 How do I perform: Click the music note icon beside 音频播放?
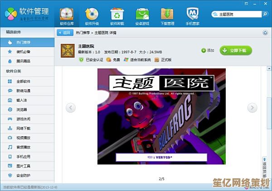pyautogui.click(x=10, y=147)
